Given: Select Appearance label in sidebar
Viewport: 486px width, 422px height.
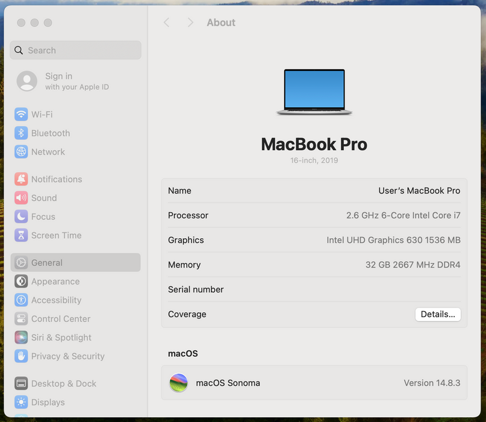Looking at the screenshot, I should 55,282.
